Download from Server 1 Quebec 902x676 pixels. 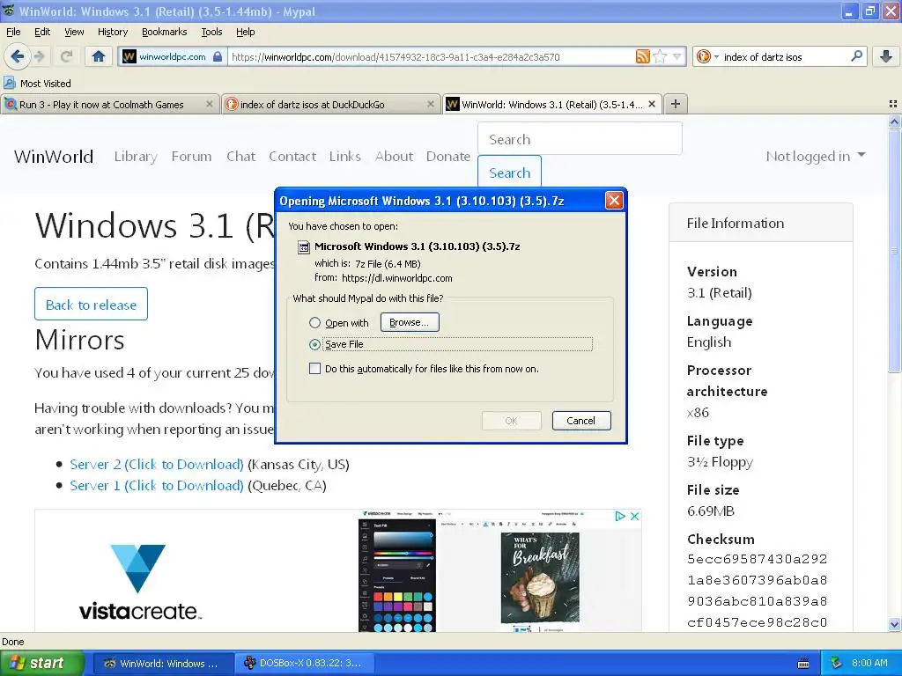coord(157,486)
